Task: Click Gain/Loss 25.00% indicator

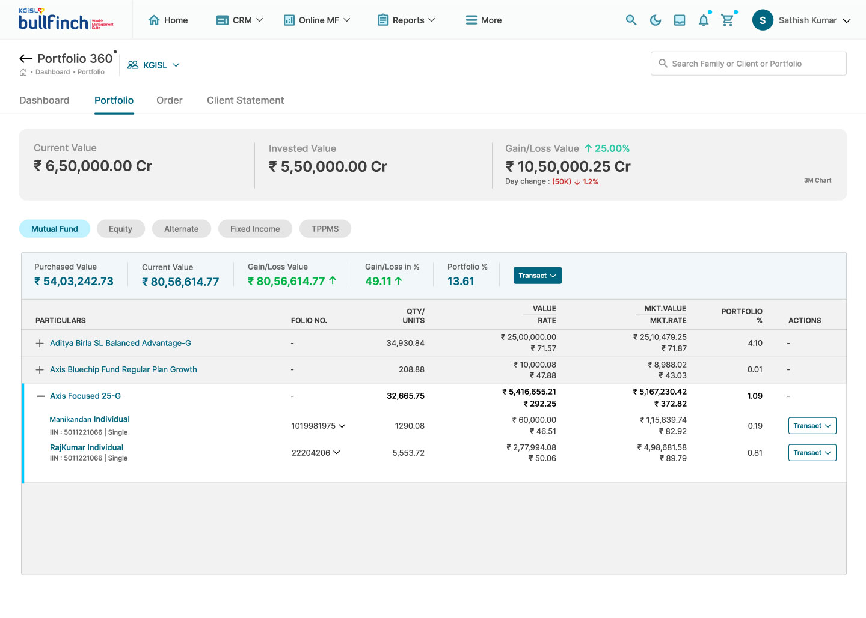Action: pos(607,148)
